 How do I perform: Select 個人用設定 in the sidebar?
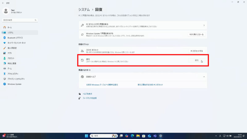tap(12, 48)
